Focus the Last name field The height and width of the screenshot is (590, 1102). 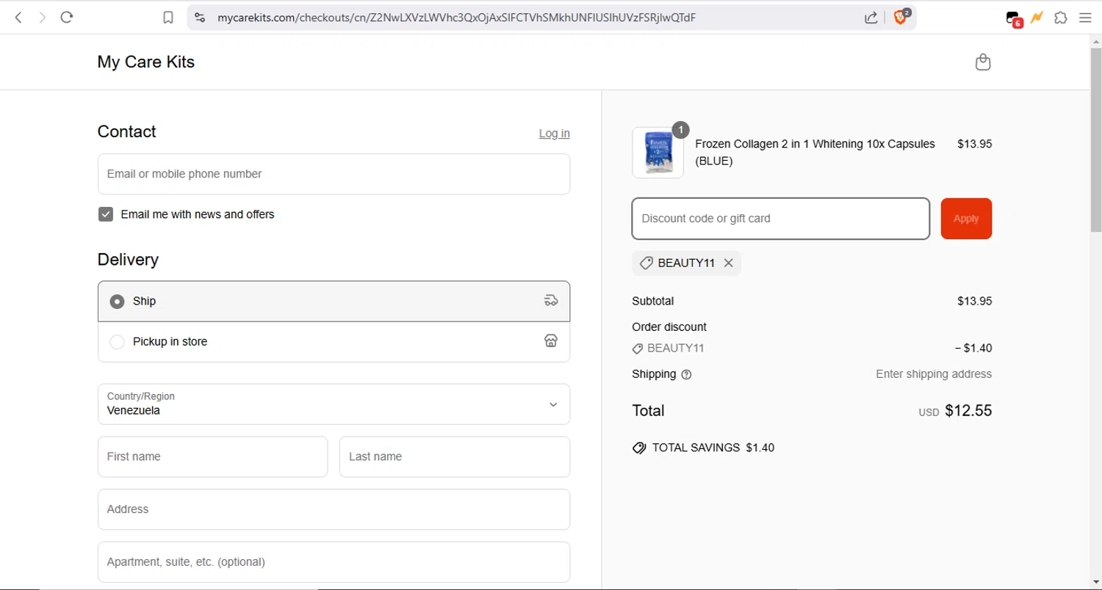pos(454,456)
